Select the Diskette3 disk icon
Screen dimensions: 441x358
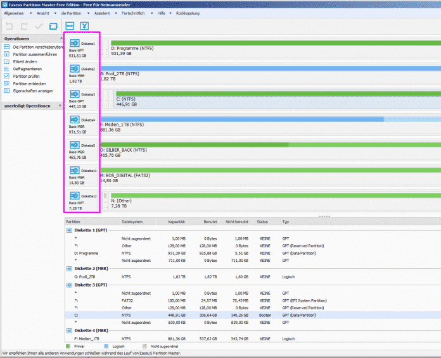(75, 94)
